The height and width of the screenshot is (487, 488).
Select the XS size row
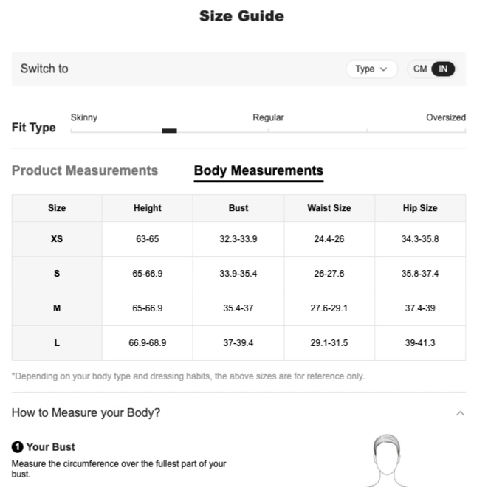(x=238, y=239)
